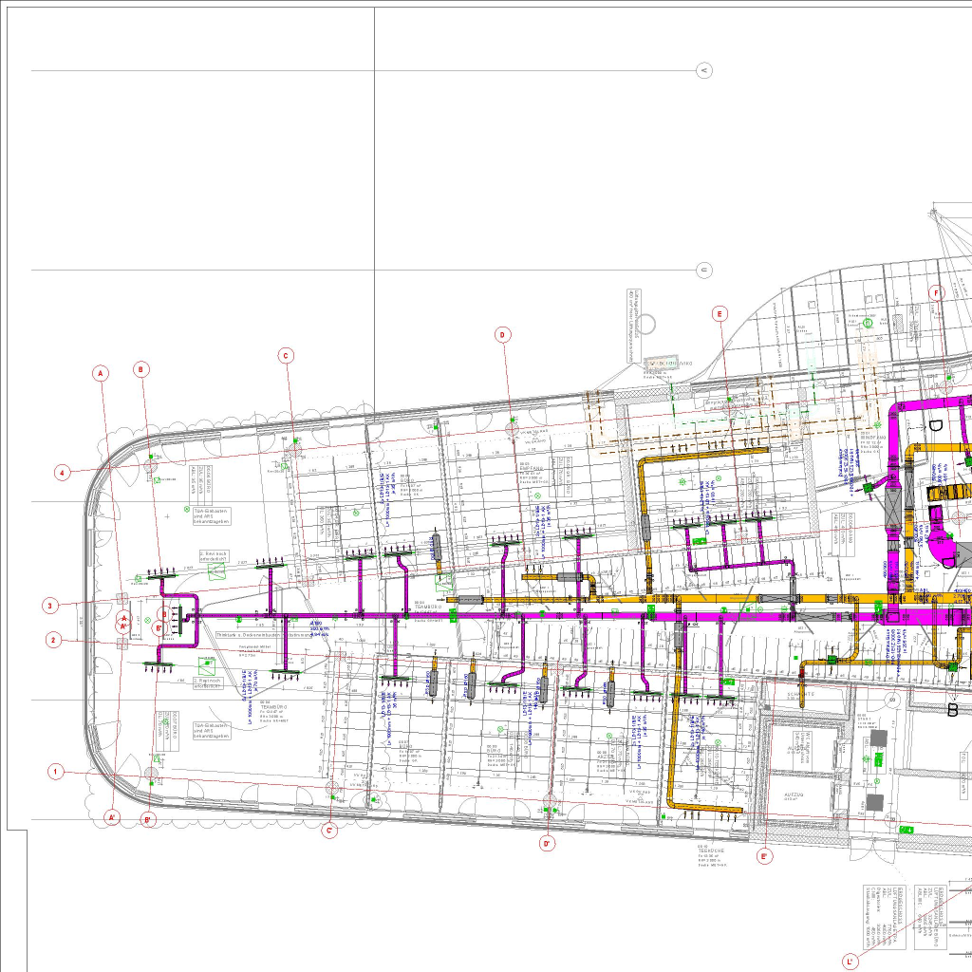Select the grid marker B at top
Image resolution: width=972 pixels, height=972 pixels.
[x=141, y=369]
